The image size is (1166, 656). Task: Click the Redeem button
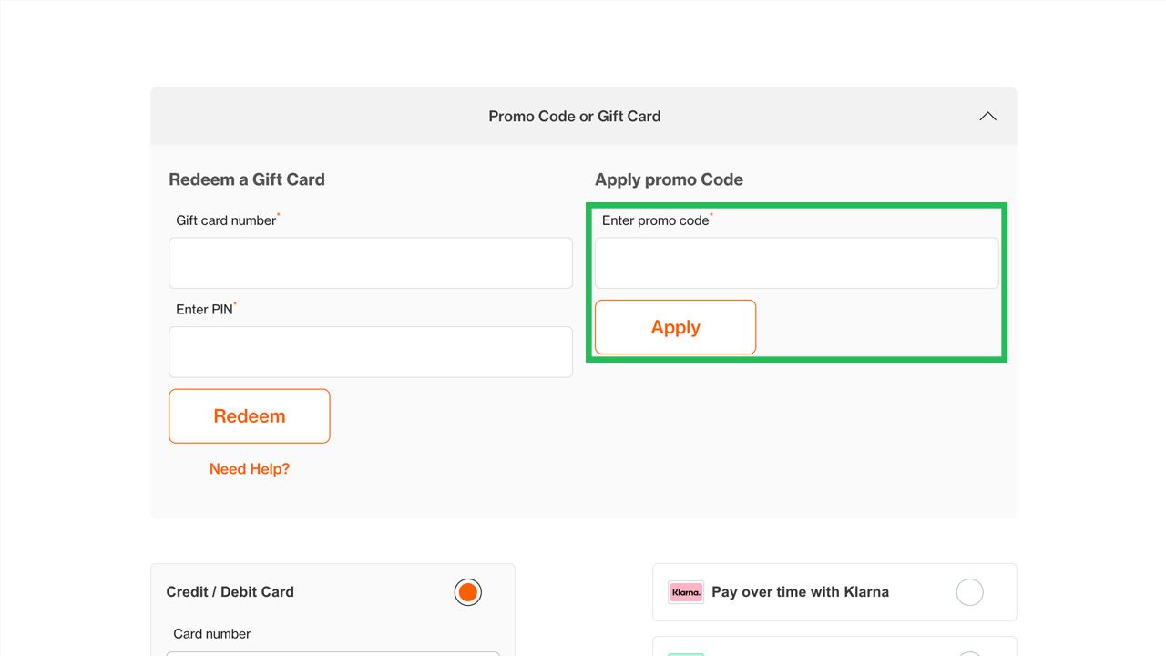coord(250,416)
